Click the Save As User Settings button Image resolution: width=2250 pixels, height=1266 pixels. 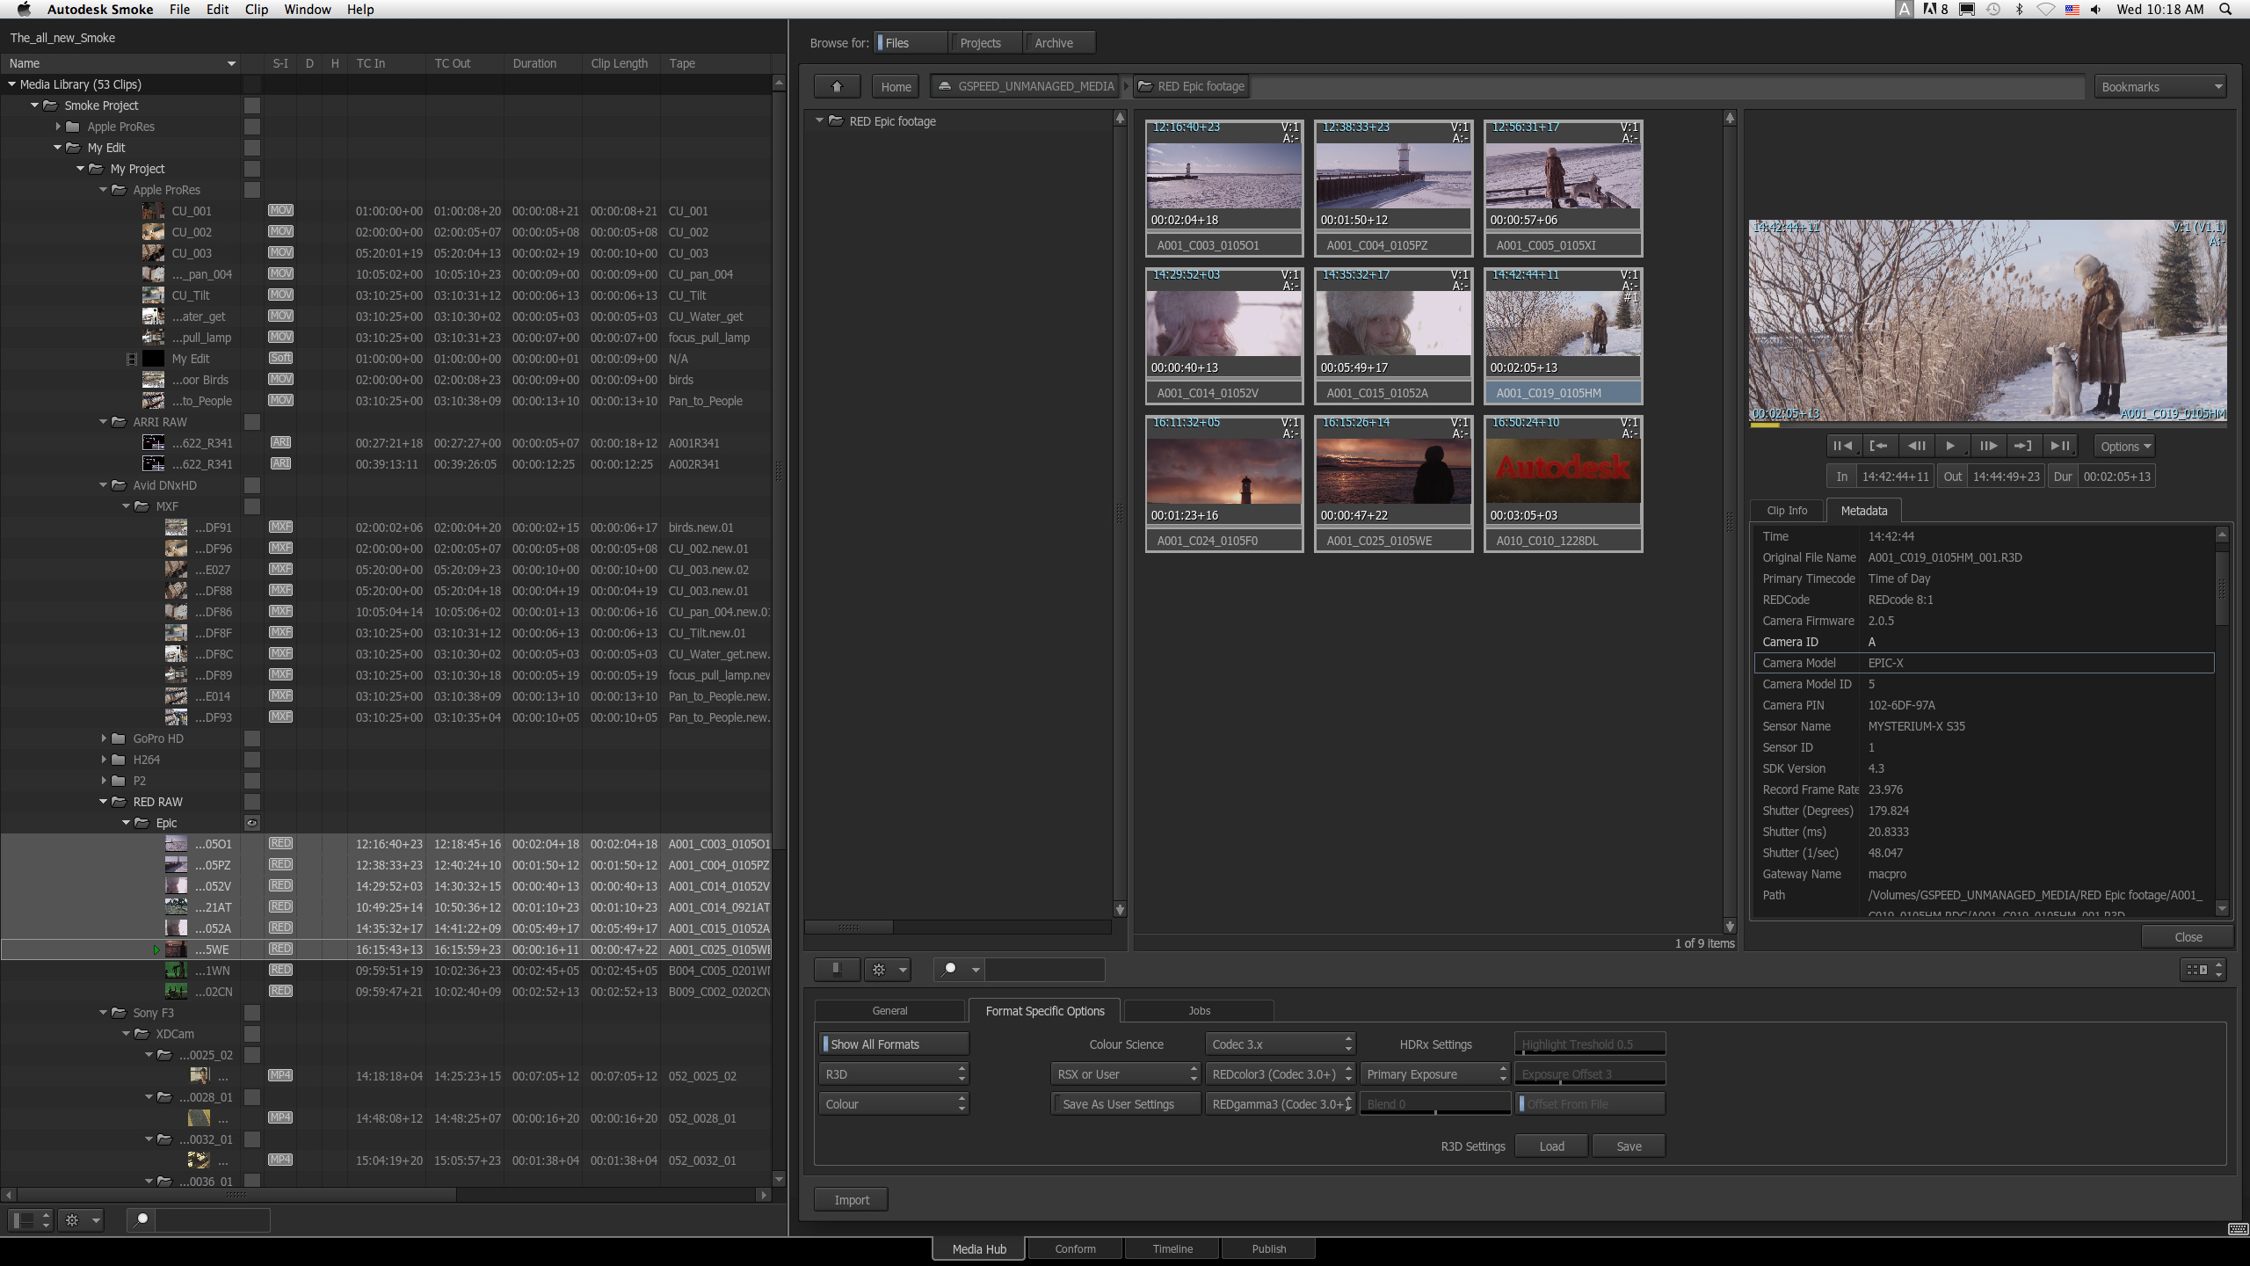1125,1103
